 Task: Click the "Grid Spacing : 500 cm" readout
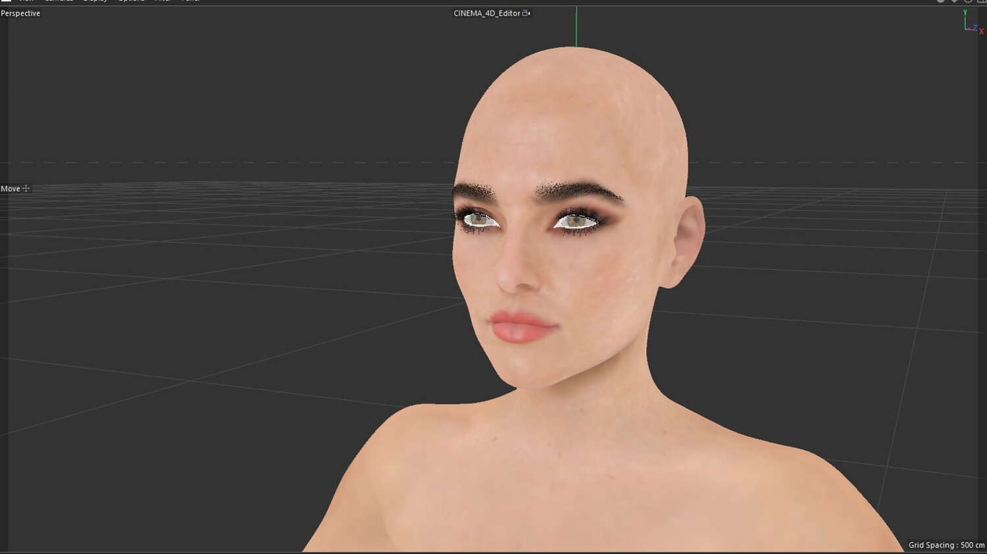coord(946,545)
